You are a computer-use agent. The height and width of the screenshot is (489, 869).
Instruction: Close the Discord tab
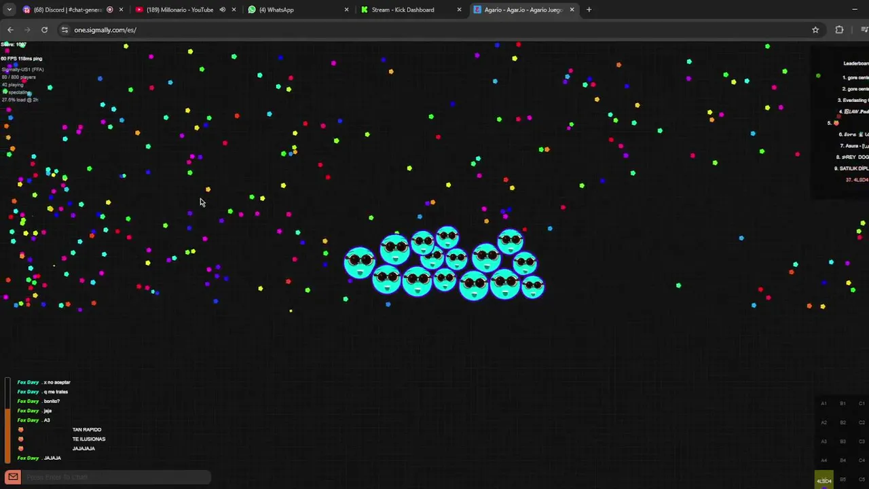[121, 10]
